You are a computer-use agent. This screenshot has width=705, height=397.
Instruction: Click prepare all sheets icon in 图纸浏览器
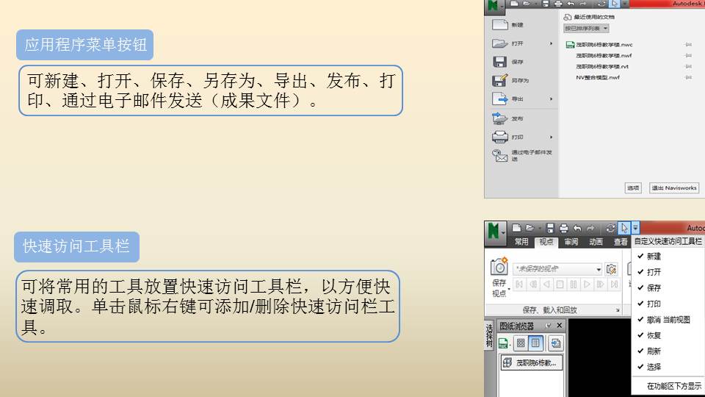point(556,343)
